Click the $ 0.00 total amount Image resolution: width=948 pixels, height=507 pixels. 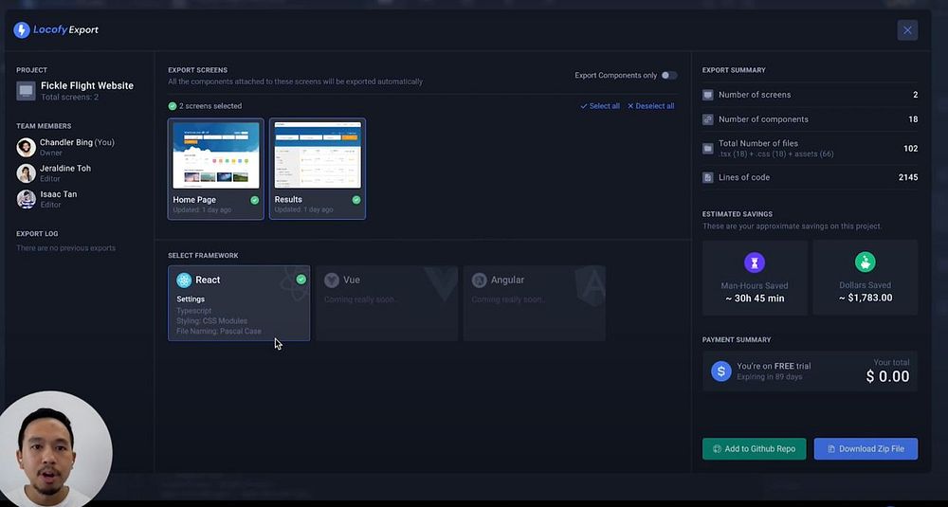tap(887, 376)
